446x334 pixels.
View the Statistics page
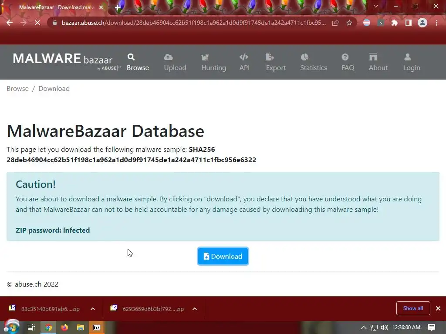click(314, 62)
